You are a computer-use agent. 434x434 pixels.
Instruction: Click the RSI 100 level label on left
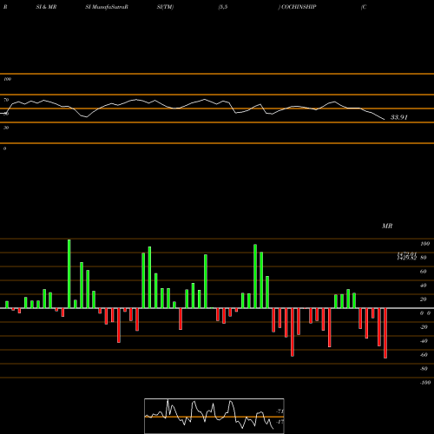pos(7,79)
